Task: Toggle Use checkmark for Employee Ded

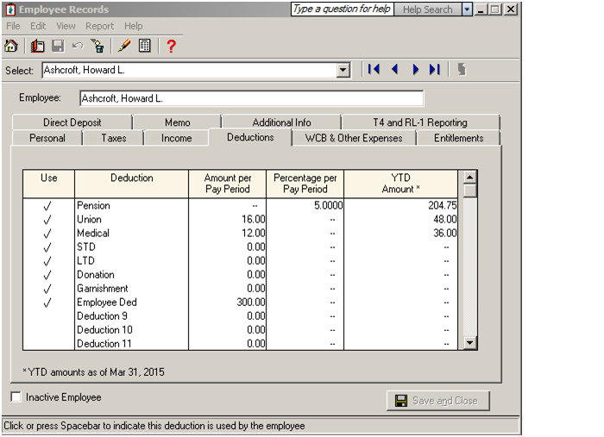Action: [47, 303]
